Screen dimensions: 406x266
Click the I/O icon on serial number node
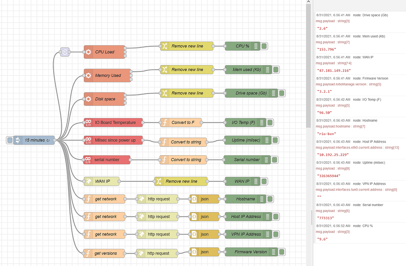click(87, 160)
